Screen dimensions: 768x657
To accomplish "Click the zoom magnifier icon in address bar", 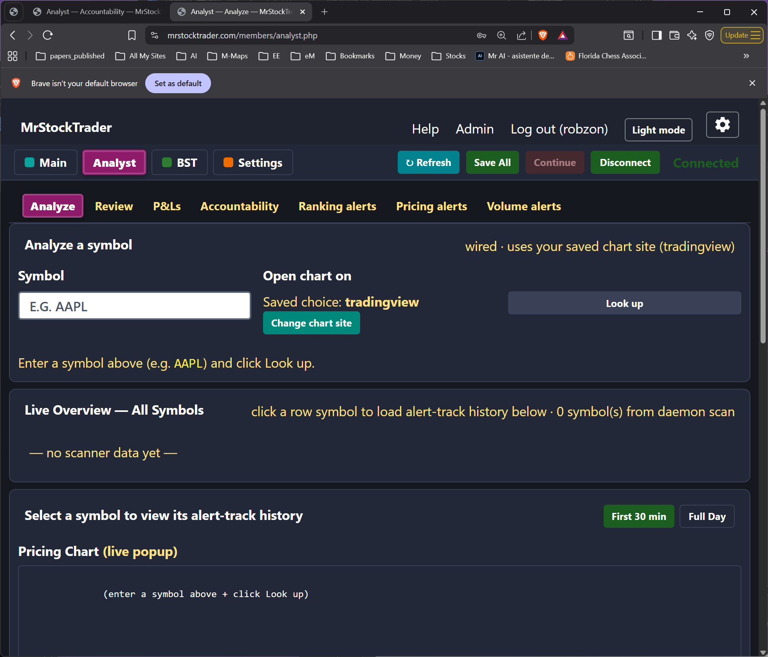I will pyautogui.click(x=501, y=35).
